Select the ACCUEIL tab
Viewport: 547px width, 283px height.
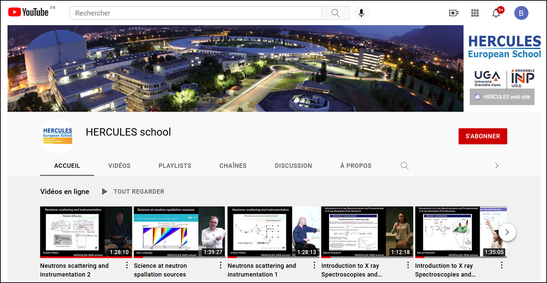point(67,166)
